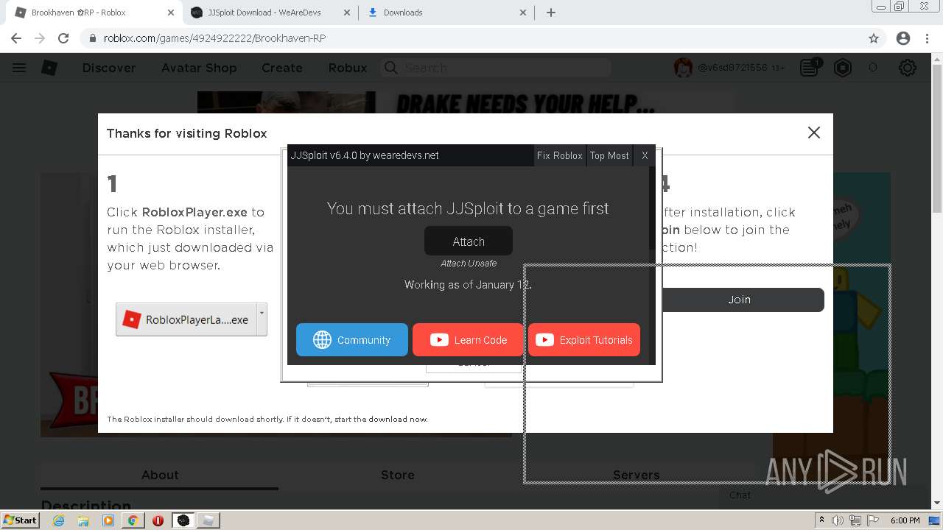The height and width of the screenshot is (530, 943).
Task: Launch Internet Explorer from taskbar
Action: [x=59, y=520]
